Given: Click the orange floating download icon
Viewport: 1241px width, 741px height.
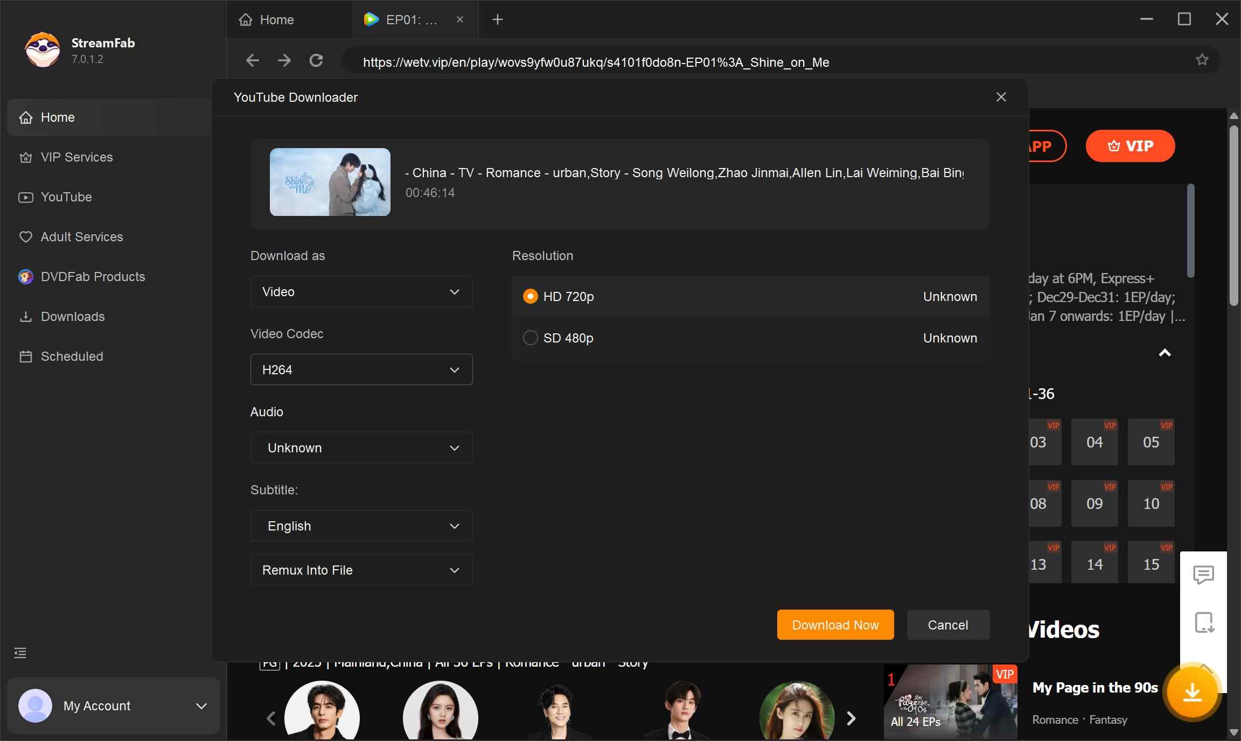Looking at the screenshot, I should coord(1193,692).
